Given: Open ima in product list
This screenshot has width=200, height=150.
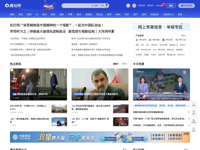Looking at the screenshot, I should (155, 50).
